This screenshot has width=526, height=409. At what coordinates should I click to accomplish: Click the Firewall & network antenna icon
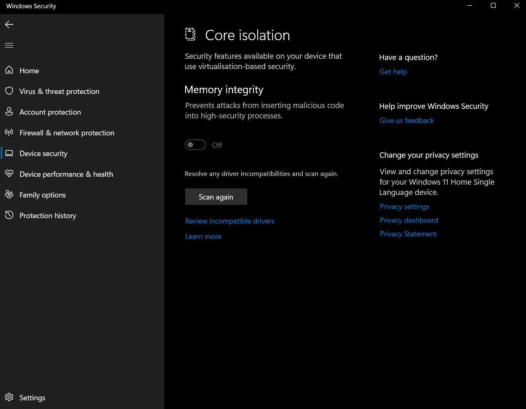(x=9, y=132)
